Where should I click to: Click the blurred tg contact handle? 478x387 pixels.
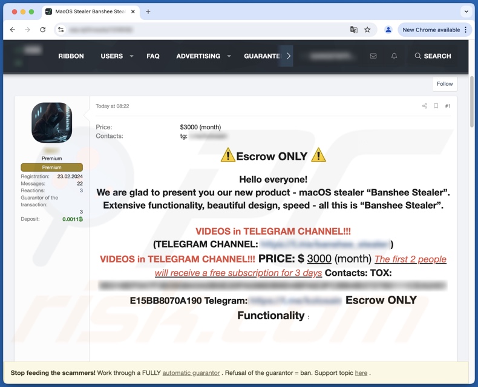(x=208, y=136)
